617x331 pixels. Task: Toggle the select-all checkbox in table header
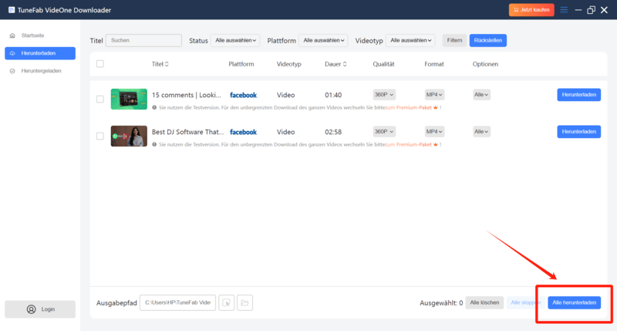(100, 64)
